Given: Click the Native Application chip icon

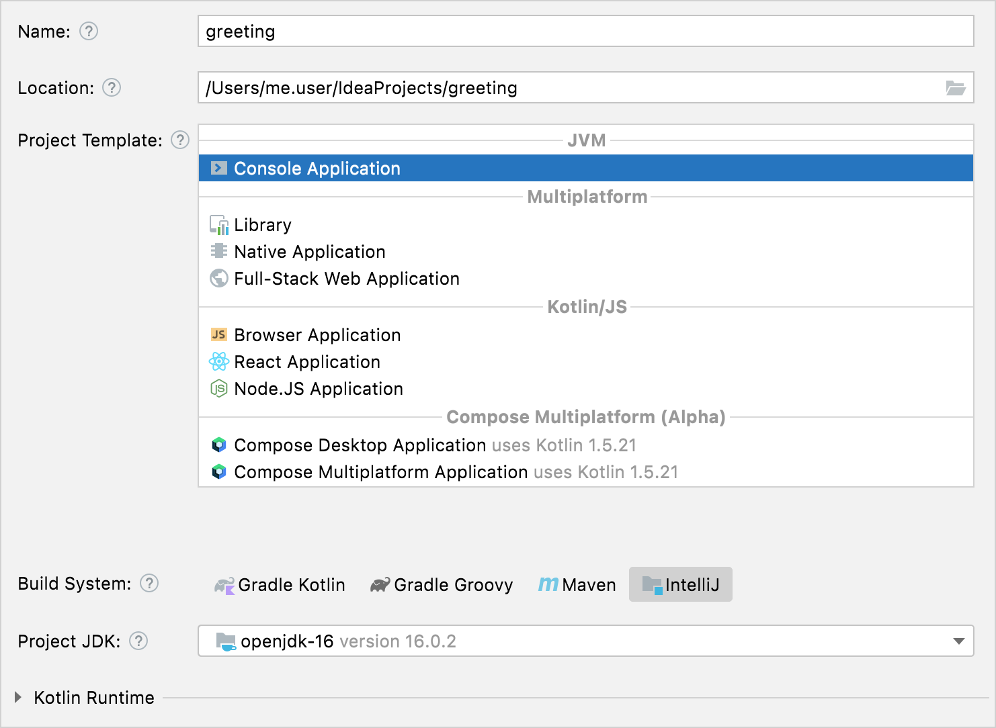Looking at the screenshot, I should (219, 251).
